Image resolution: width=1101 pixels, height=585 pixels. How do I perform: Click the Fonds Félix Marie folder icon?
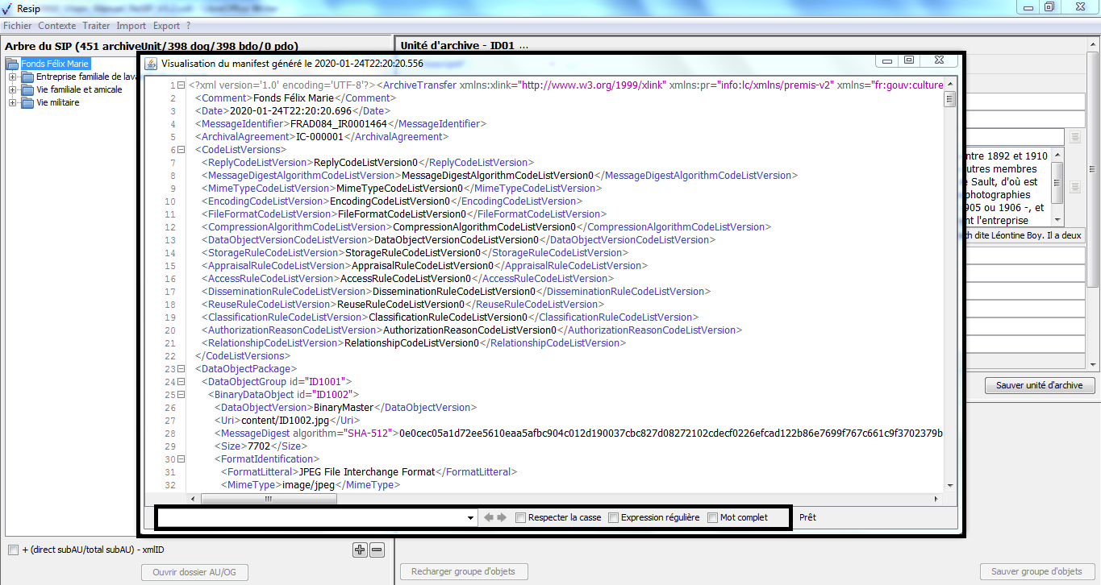[13, 64]
